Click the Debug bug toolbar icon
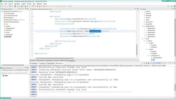Image resolution: width=176 pixels, height=99 pixels. [x=18, y=6]
